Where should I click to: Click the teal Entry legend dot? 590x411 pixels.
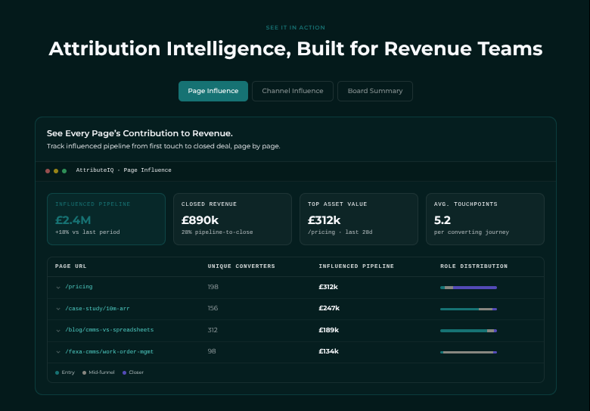57,372
